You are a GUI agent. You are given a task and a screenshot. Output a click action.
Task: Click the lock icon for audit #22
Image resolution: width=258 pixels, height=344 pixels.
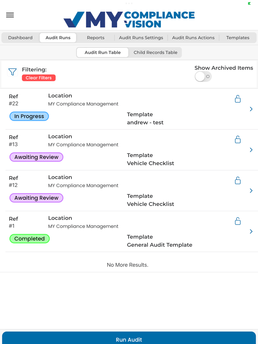pos(238,99)
